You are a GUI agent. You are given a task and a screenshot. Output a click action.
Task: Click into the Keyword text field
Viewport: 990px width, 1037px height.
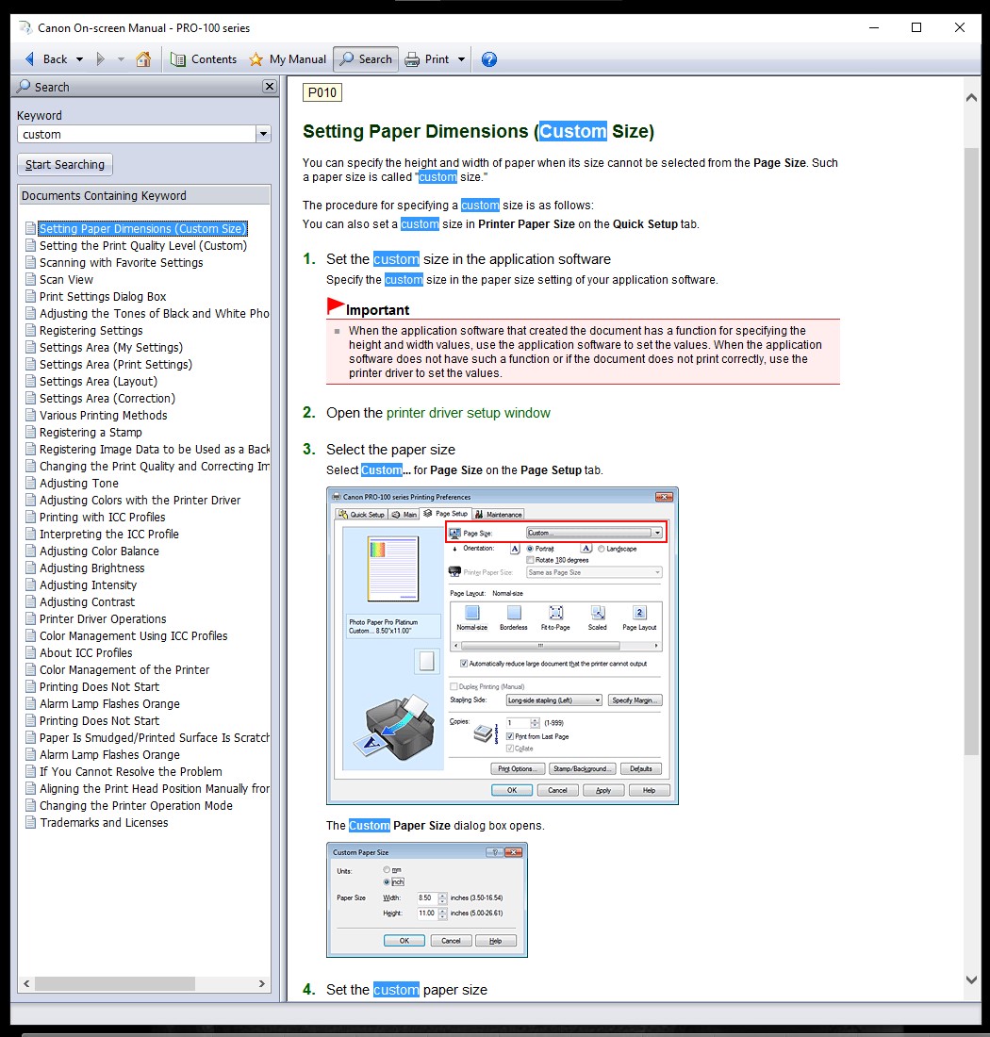point(136,135)
